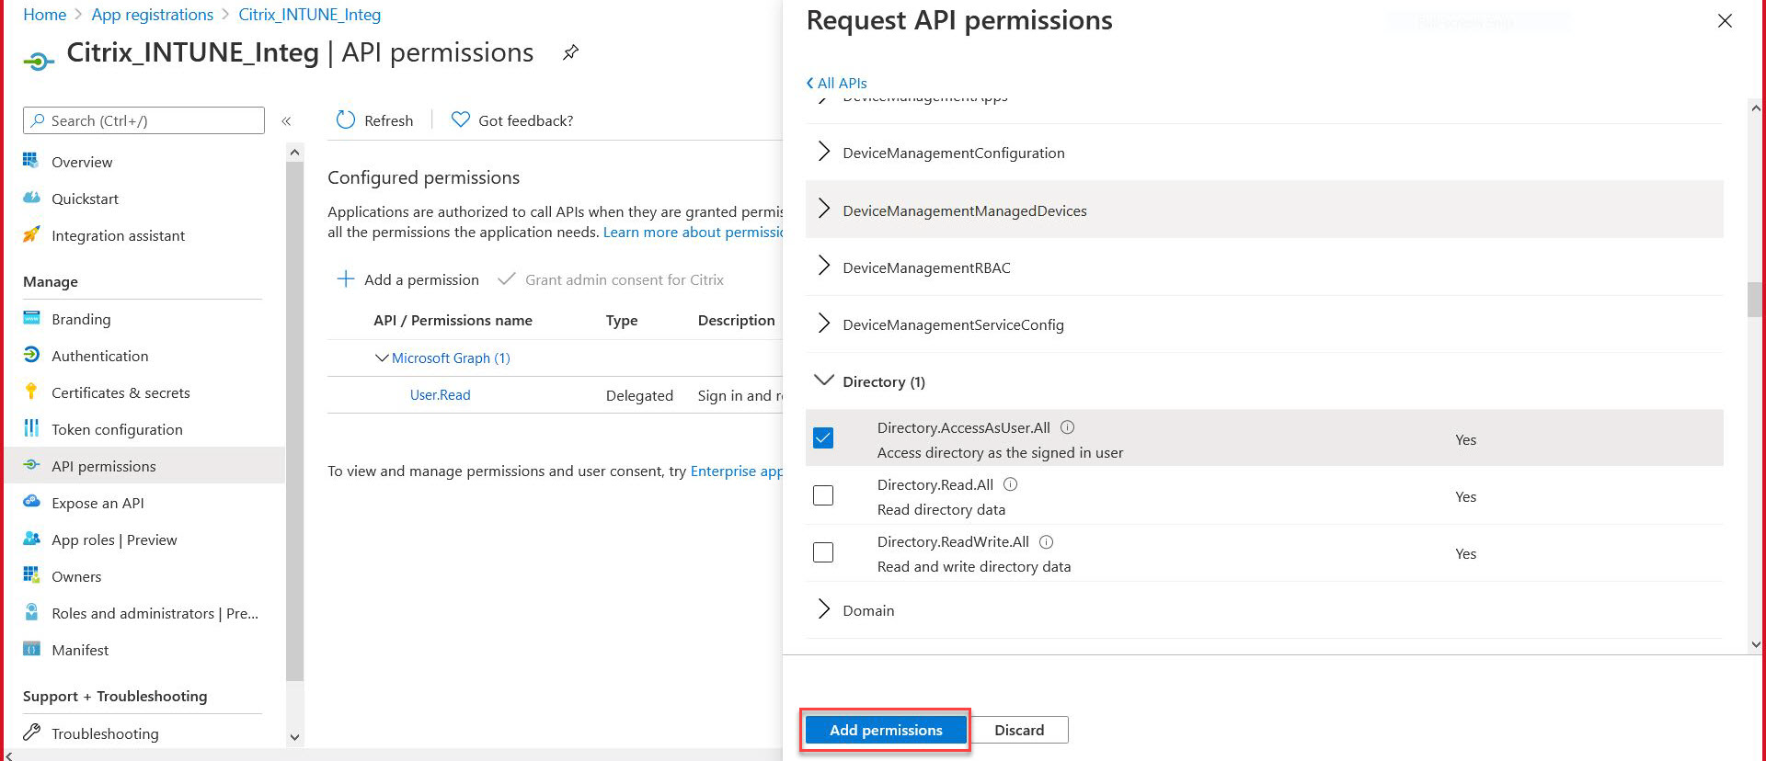Image resolution: width=1766 pixels, height=761 pixels.
Task: Open the User.Read permission link
Action: pyautogui.click(x=440, y=394)
